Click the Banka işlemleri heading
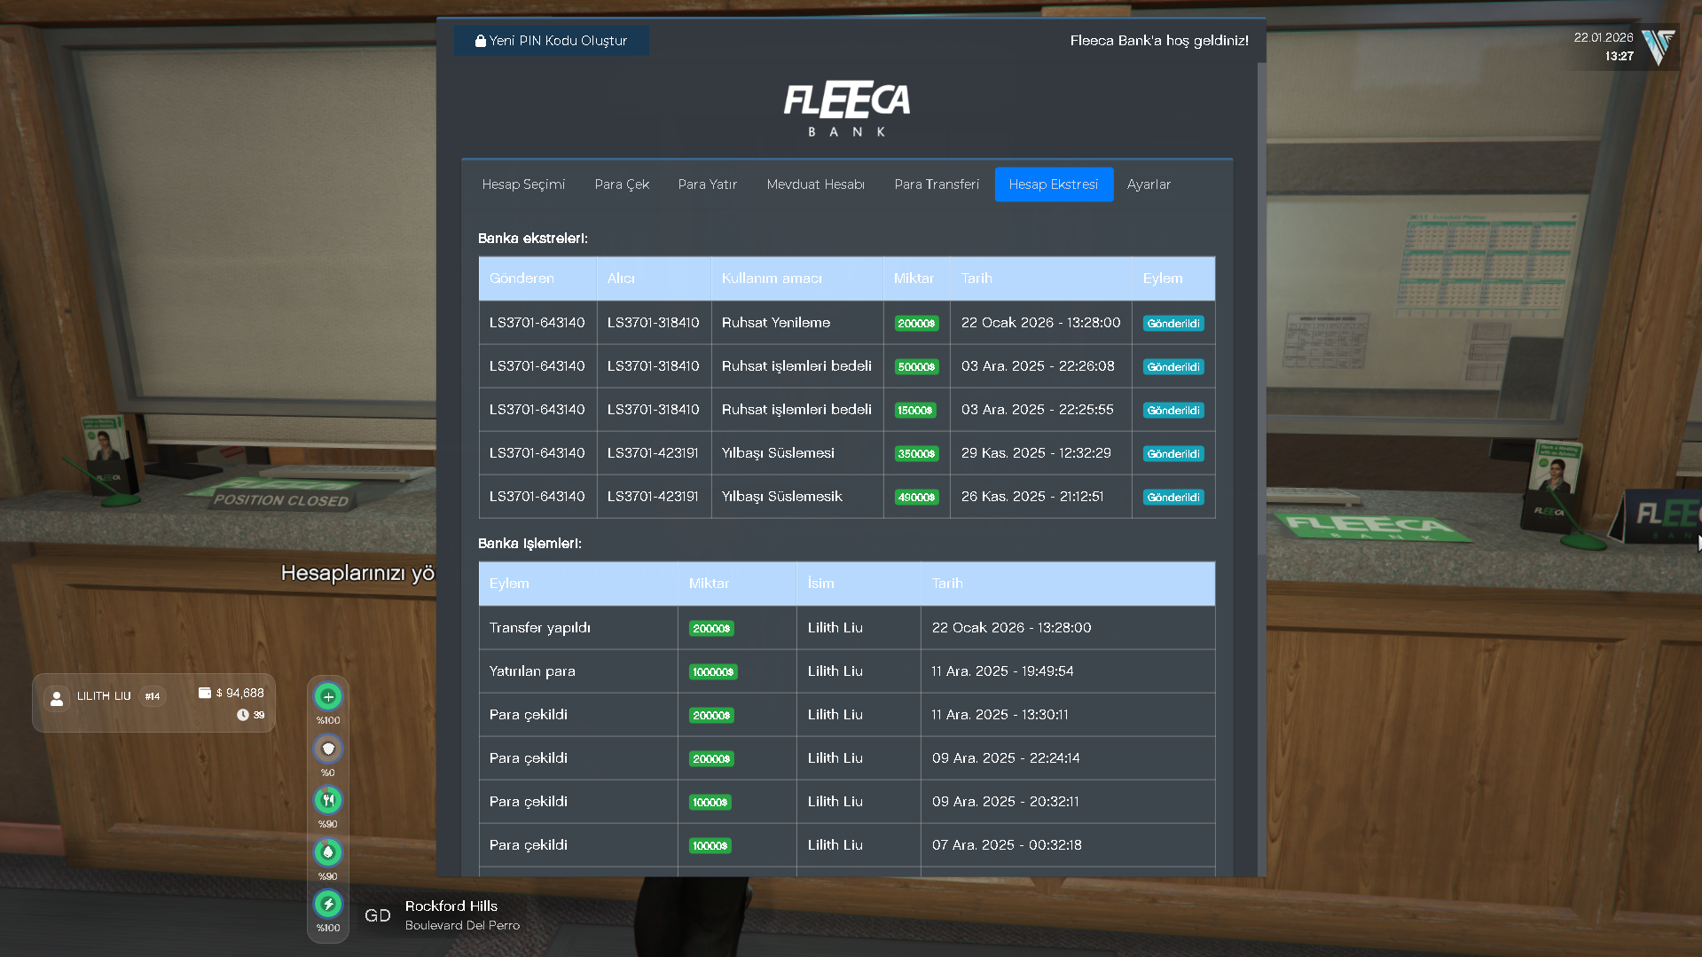The width and height of the screenshot is (1702, 957). click(529, 544)
